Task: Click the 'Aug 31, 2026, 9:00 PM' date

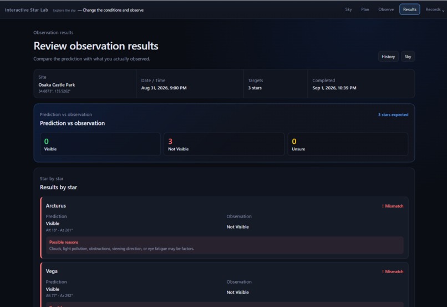Action: point(164,88)
